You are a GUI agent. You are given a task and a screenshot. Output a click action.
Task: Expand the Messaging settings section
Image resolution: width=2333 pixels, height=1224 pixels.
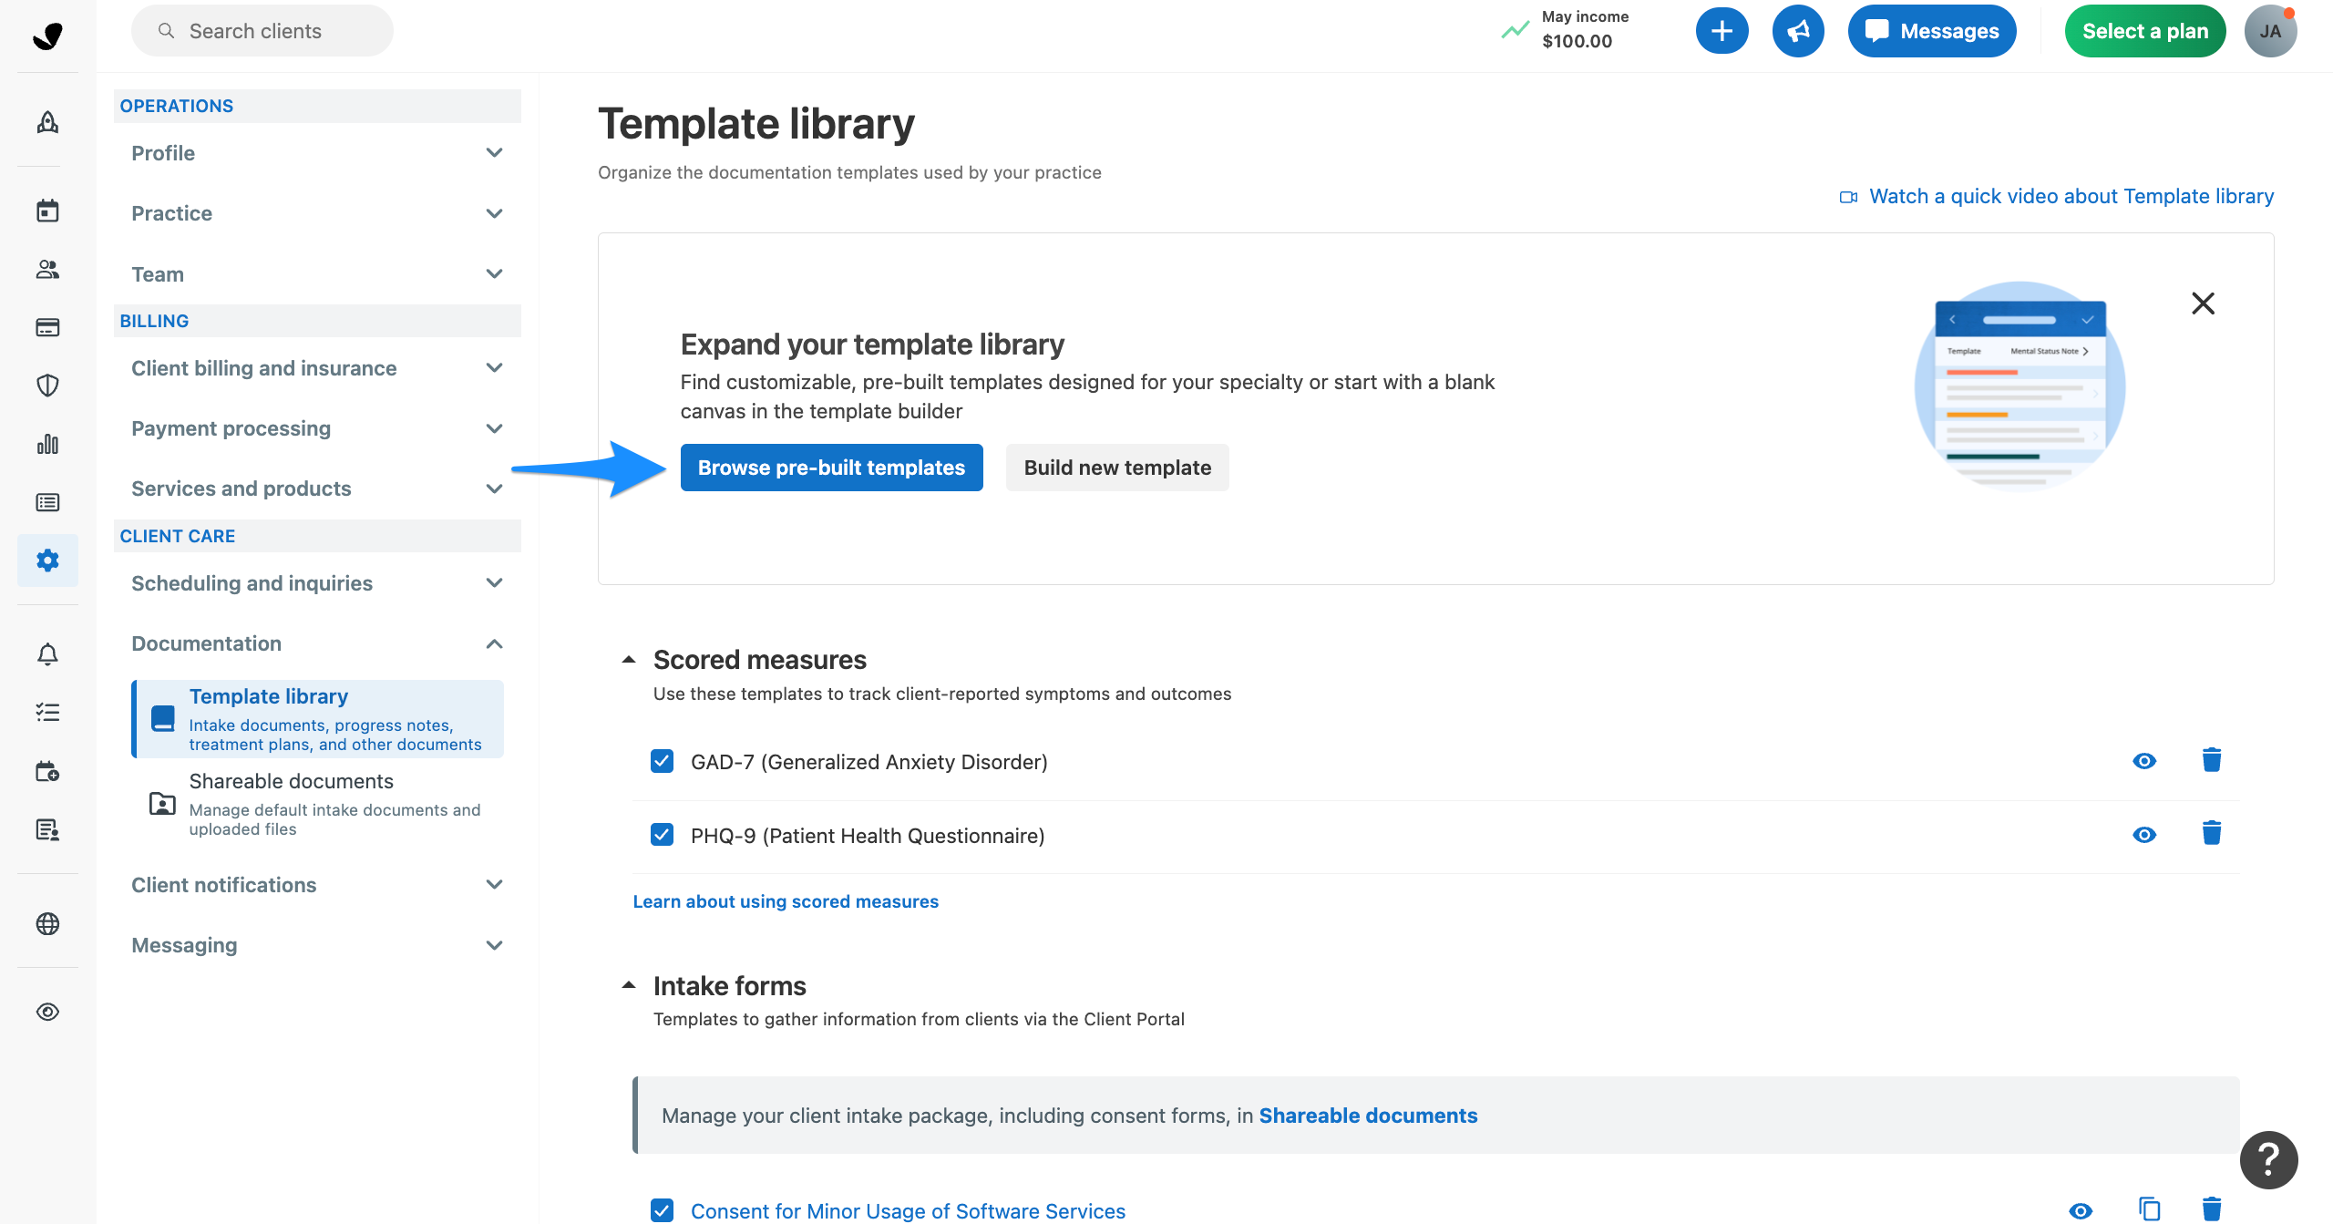click(x=317, y=945)
